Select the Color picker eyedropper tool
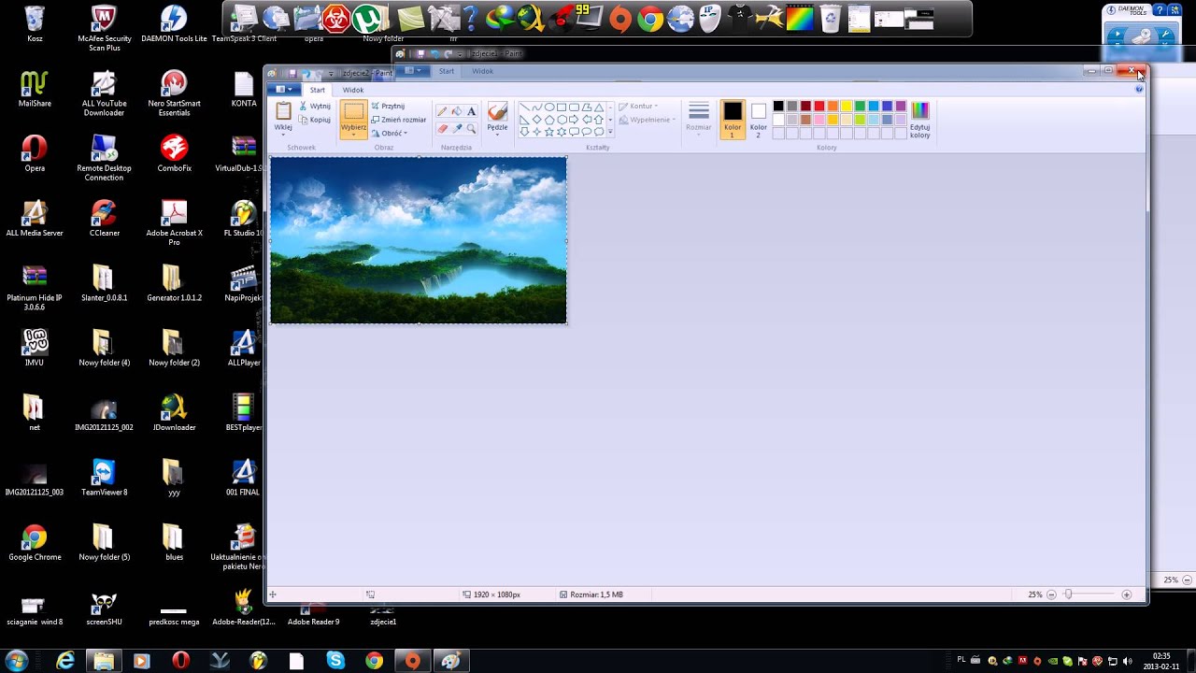The height and width of the screenshot is (673, 1196). tap(456, 129)
